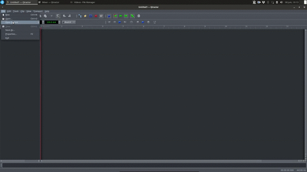Open the File menu
Viewport: 307px width, 172px height.
point(3,12)
